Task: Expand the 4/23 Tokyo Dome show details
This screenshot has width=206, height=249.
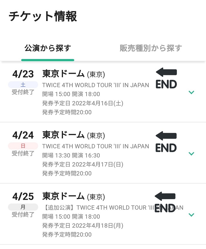Action: pyautogui.click(x=191, y=92)
